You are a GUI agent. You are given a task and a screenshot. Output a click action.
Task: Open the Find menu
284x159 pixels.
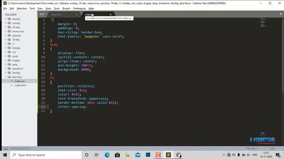pos(32,8)
